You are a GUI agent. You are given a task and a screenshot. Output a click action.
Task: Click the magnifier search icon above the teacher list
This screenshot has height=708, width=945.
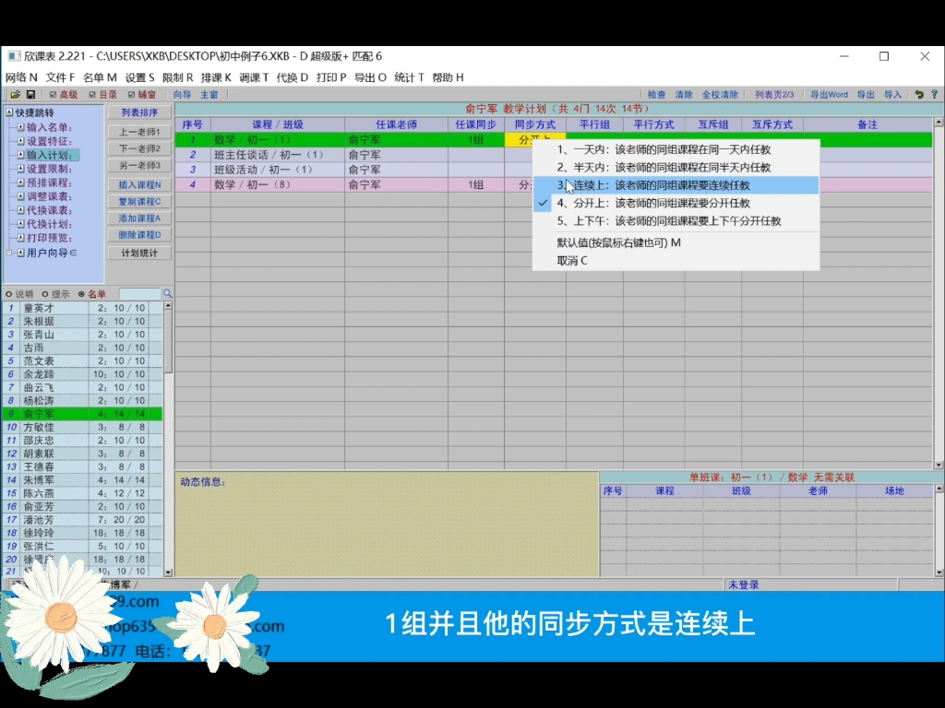(x=167, y=291)
